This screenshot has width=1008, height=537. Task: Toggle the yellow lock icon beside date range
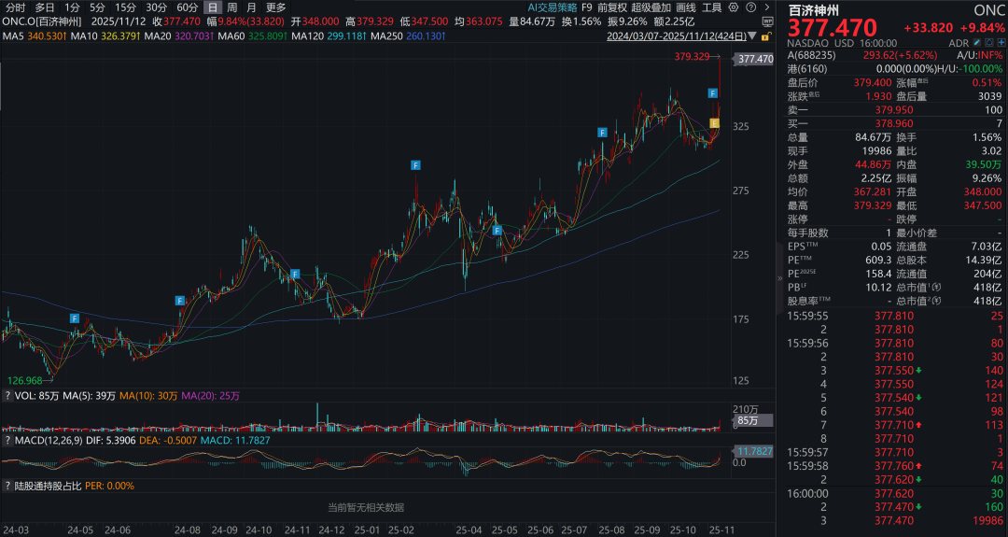(x=765, y=36)
